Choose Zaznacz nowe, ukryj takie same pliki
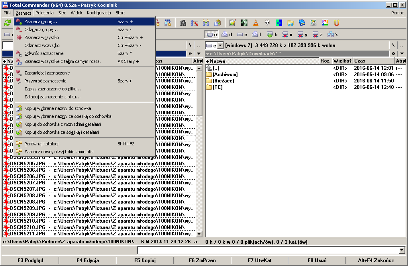408x266 pixels. (84, 152)
